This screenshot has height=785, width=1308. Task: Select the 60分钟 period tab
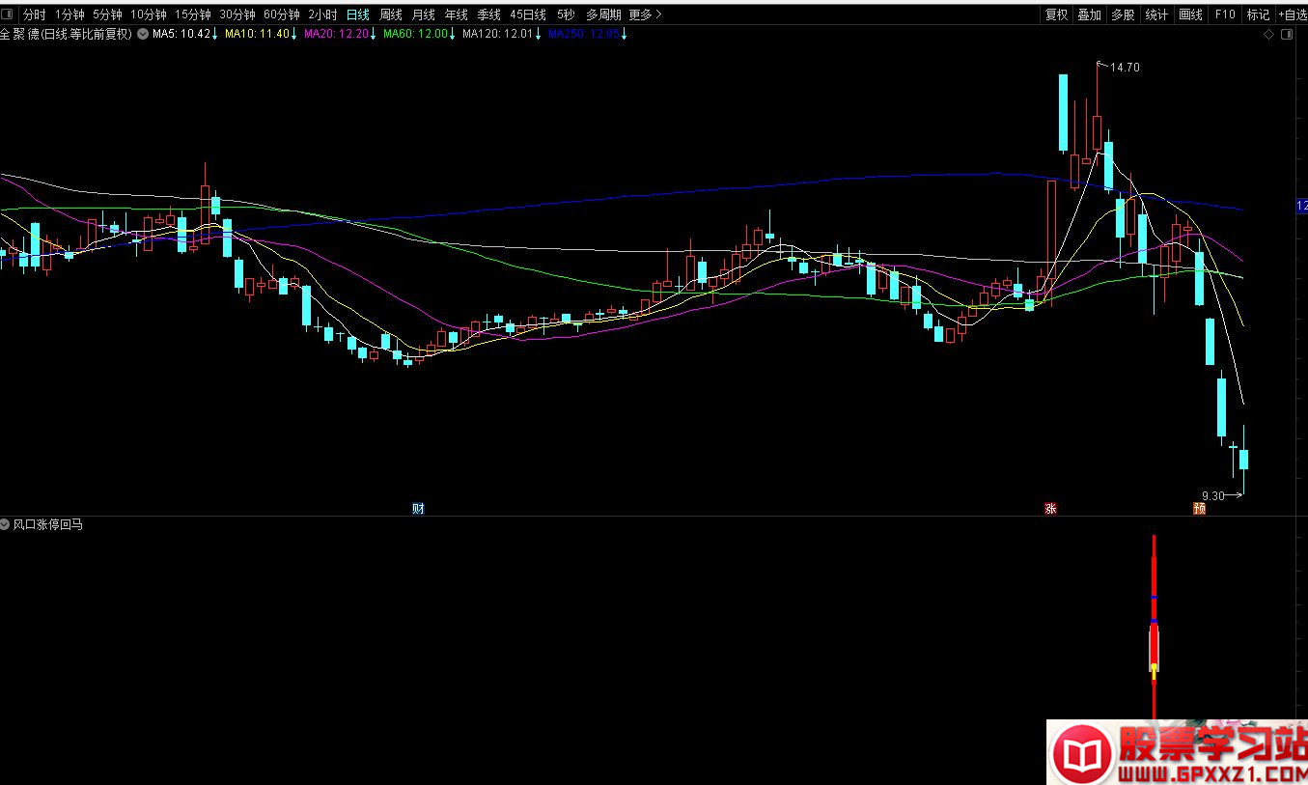coord(281,14)
